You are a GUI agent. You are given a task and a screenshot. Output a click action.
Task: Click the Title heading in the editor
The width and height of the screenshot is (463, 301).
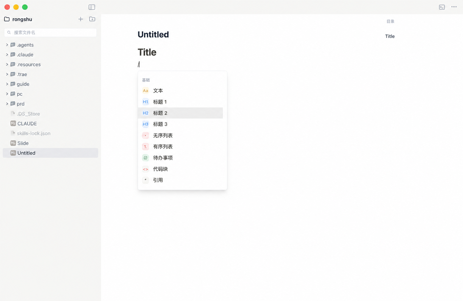tap(147, 52)
